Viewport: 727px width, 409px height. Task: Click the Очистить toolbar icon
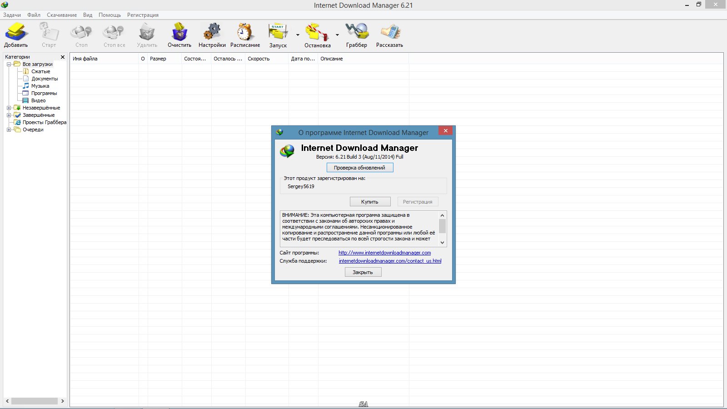179,32
